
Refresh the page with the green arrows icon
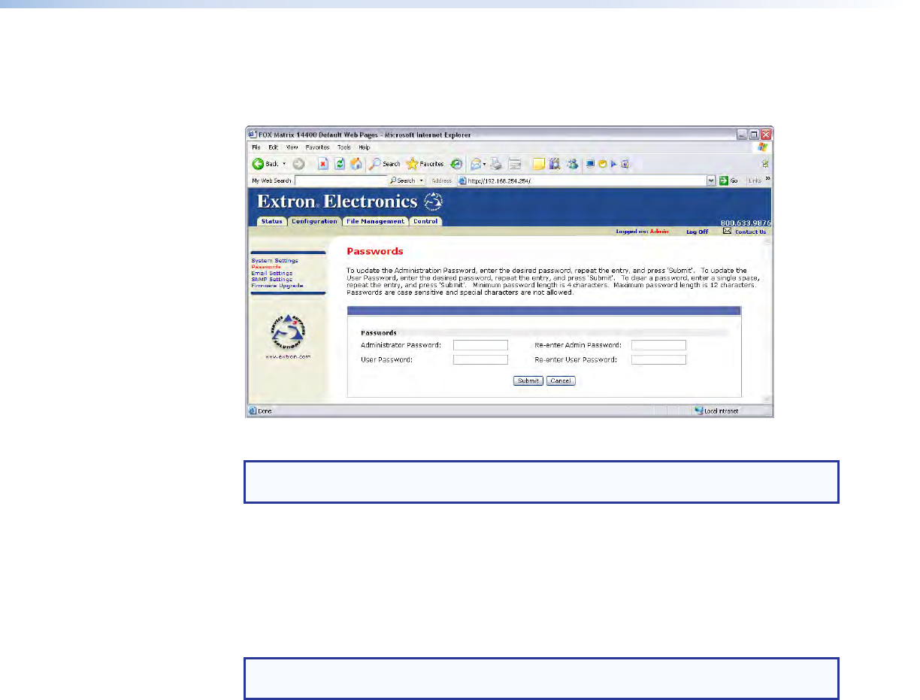340,163
